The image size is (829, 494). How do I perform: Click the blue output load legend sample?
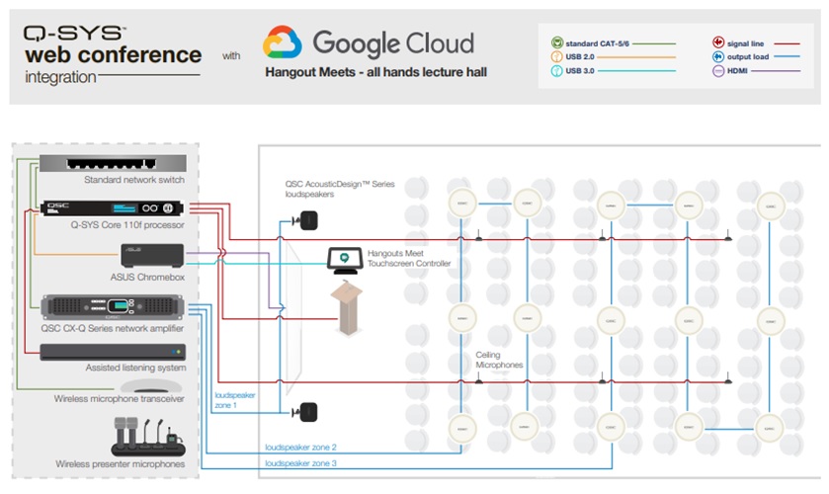point(787,56)
